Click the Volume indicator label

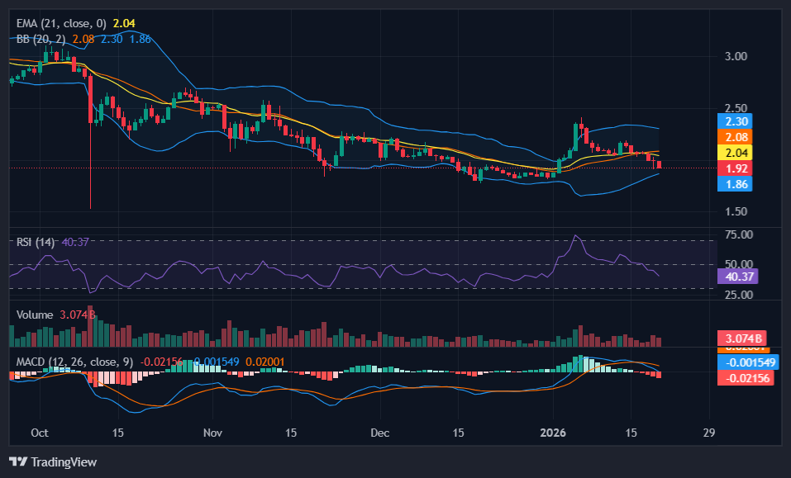click(x=35, y=315)
